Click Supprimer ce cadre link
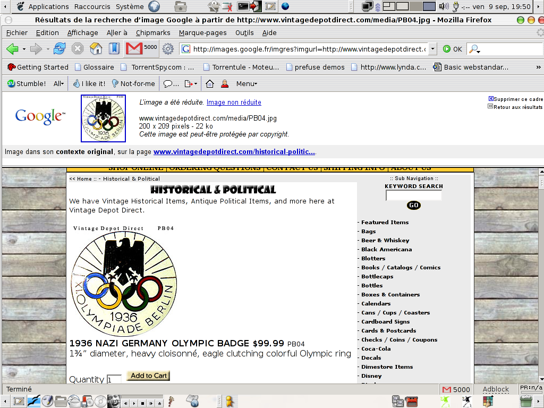Image resolution: width=544 pixels, height=408 pixels. click(515, 99)
